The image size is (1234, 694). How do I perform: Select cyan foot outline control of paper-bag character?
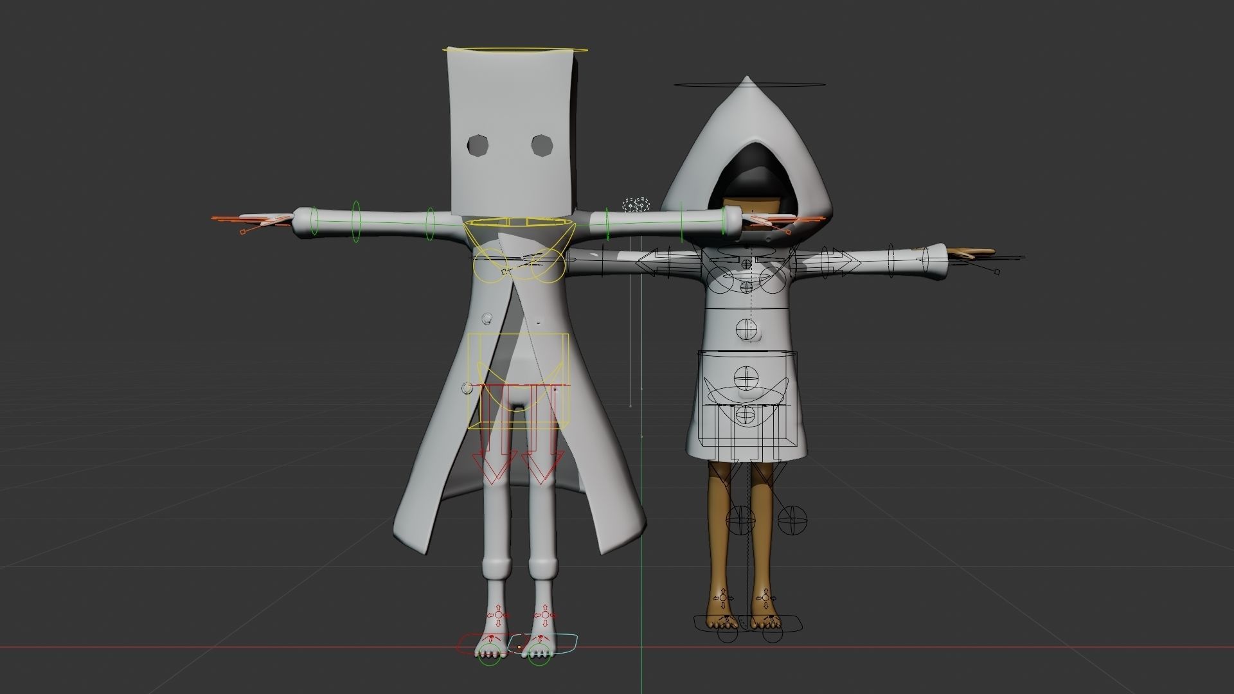[544, 643]
